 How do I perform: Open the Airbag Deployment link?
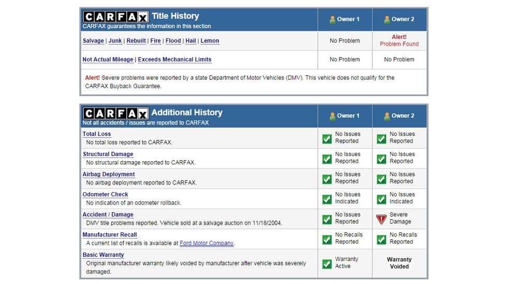click(x=109, y=175)
